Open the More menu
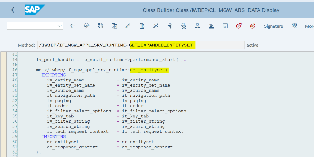This screenshot has width=314, height=157. [x=309, y=26]
